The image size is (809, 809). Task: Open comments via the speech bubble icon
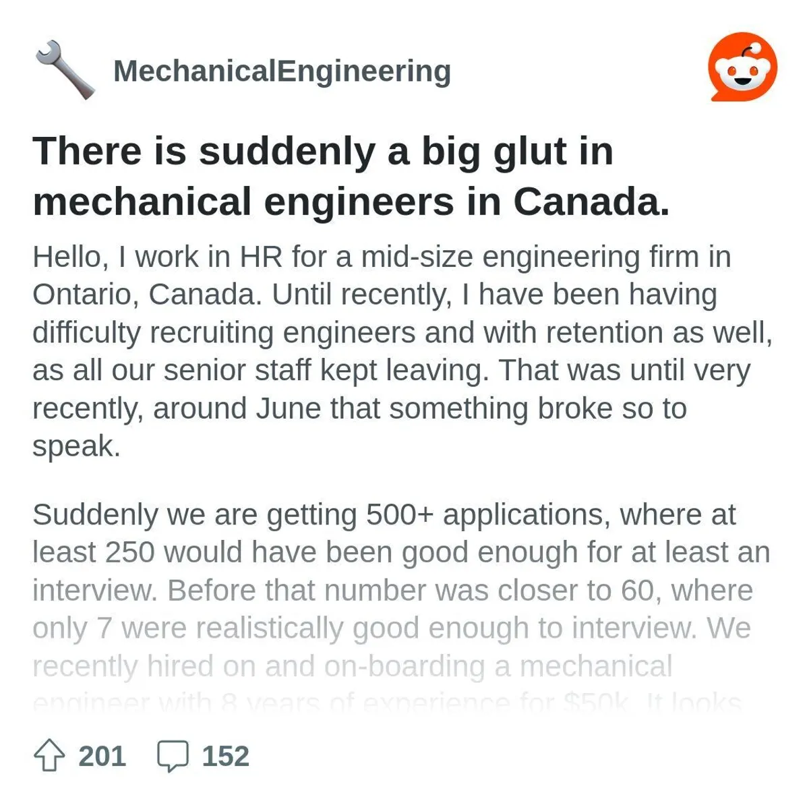(x=175, y=756)
